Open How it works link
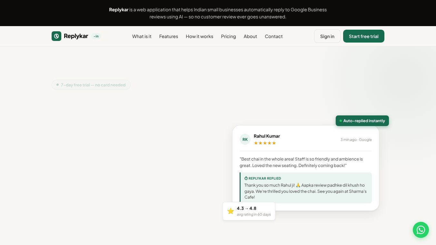Viewport: 436px width, 245px height. pos(199,36)
